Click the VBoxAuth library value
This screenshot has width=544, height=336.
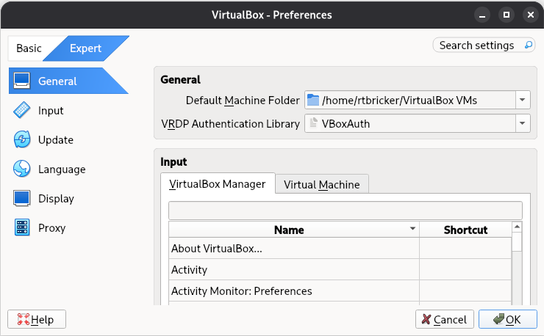(x=346, y=124)
